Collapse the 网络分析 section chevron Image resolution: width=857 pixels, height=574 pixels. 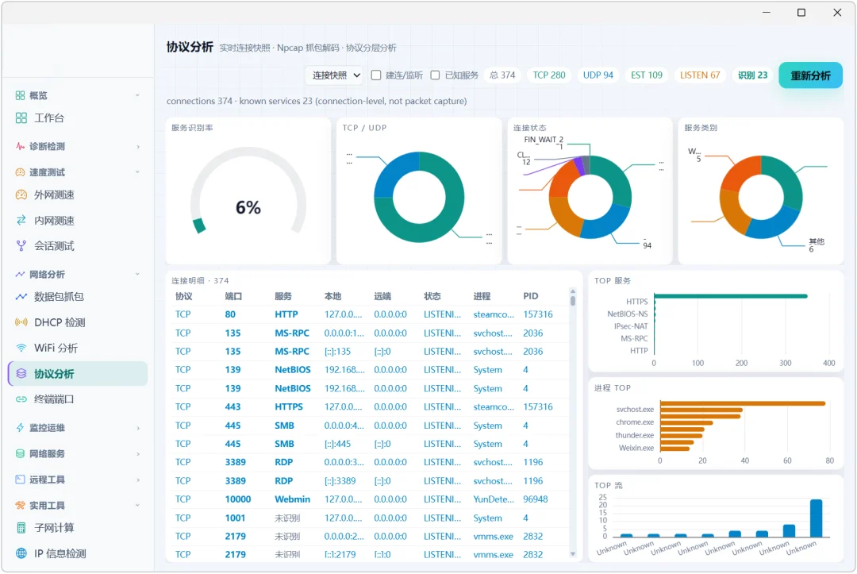tap(138, 275)
